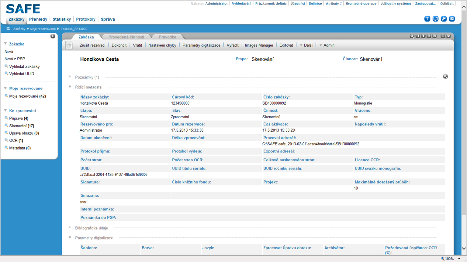
Task: Open help via the question mark icon
Action: pos(452,19)
